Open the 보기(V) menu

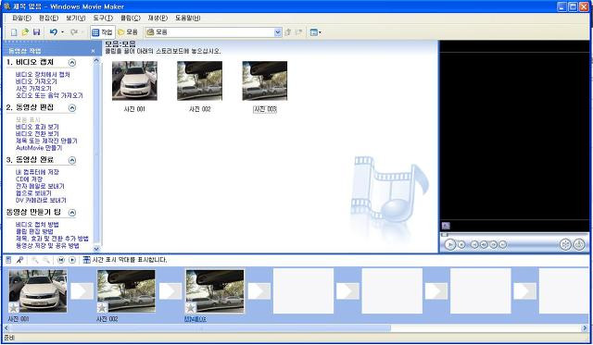pos(76,18)
